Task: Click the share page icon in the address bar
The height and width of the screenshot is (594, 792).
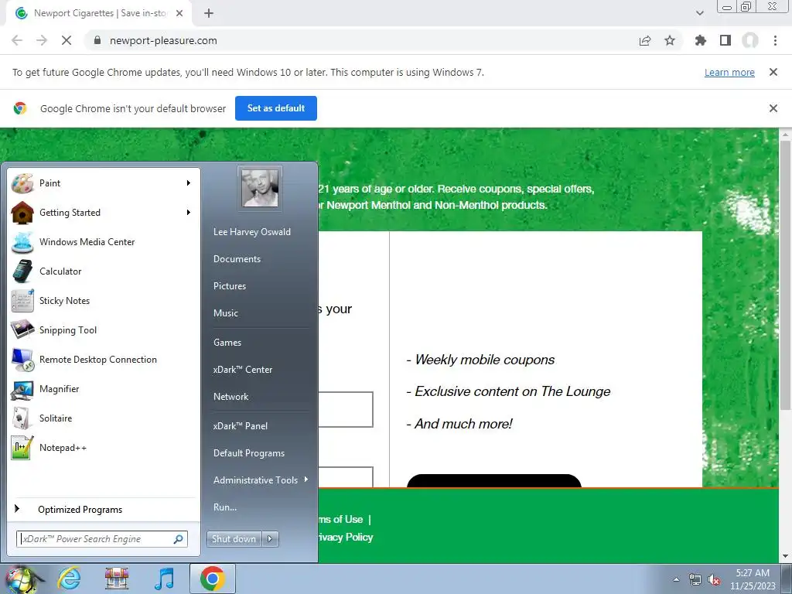Action: click(x=645, y=41)
